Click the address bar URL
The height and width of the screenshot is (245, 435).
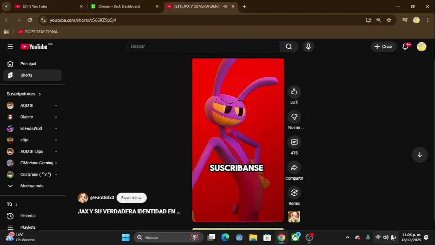pyautogui.click(x=83, y=20)
